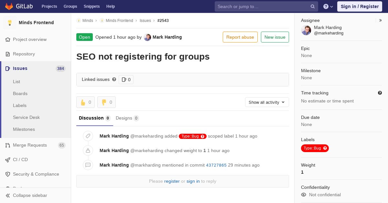Click the Linked issues help icon

click(x=114, y=79)
